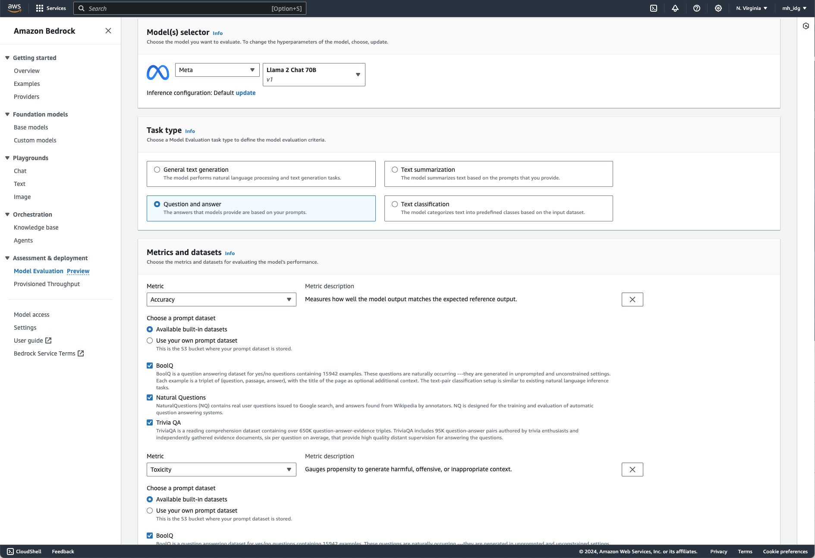Remove the Toxicity metric with X
This screenshot has width=815, height=558.
coord(632,470)
